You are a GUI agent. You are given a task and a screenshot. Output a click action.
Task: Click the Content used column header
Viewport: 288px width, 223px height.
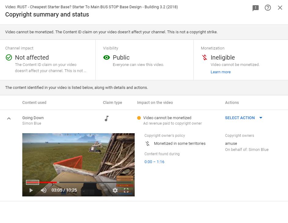[x=34, y=103]
